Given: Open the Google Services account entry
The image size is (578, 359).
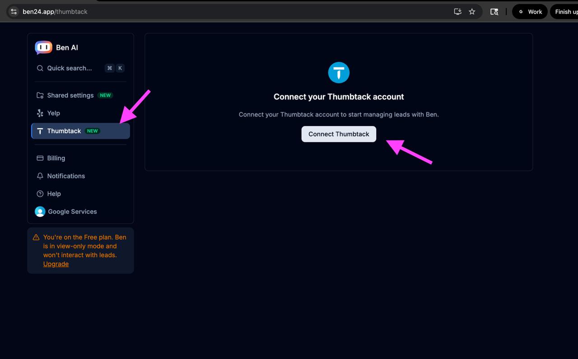Looking at the screenshot, I should (x=80, y=211).
